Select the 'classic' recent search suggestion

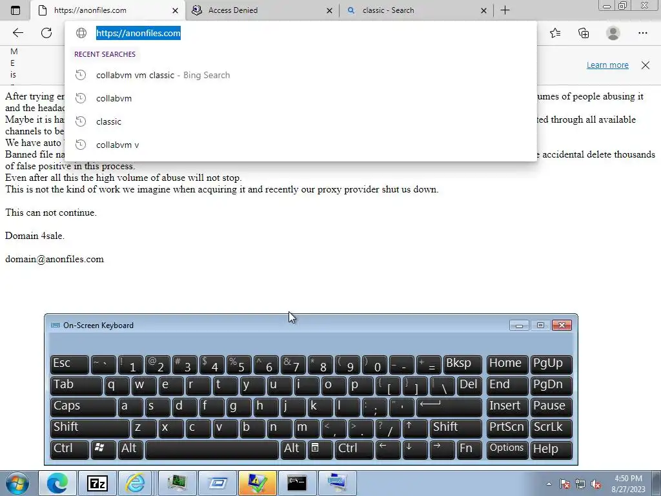click(301, 121)
